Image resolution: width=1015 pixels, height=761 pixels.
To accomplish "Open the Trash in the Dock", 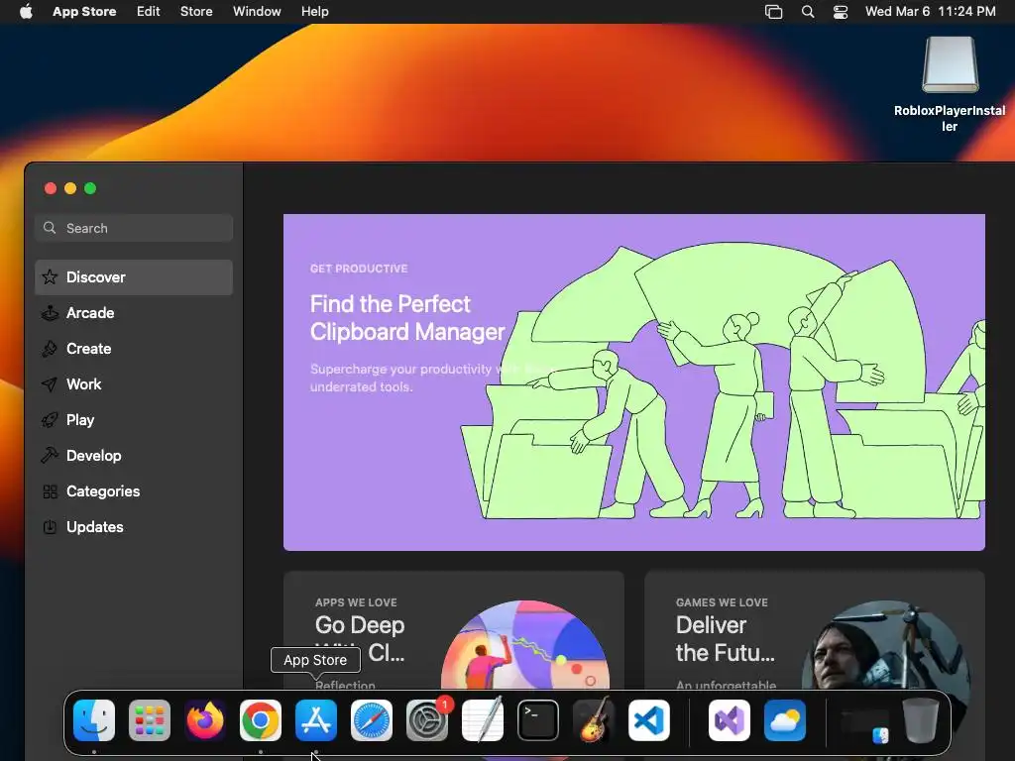I will click(x=921, y=720).
